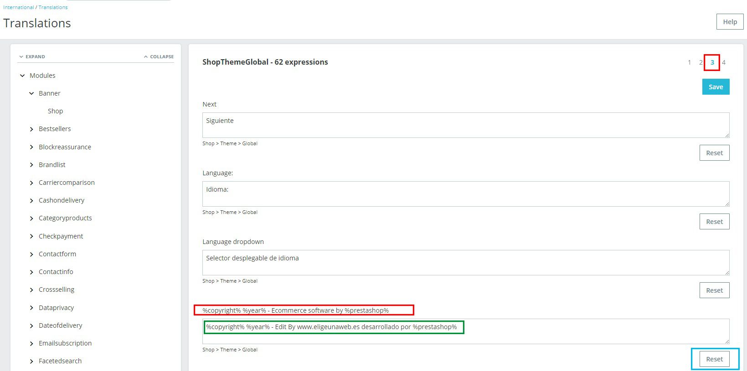The width and height of the screenshot is (747, 371).
Task: Go to pagination page 2
Action: click(x=701, y=62)
